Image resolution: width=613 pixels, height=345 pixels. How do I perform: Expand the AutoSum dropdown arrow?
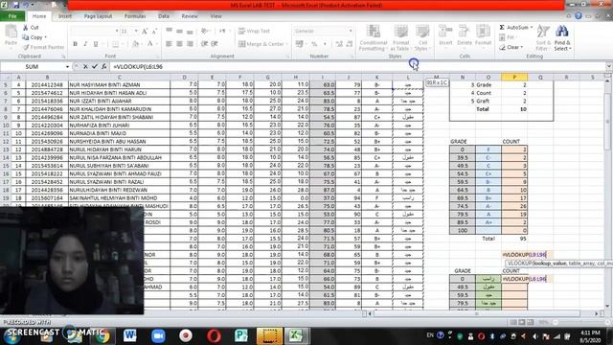point(532,28)
